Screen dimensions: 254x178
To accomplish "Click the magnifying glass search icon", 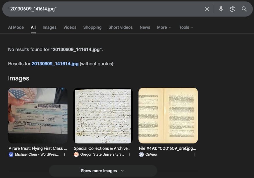I will coord(244,9).
